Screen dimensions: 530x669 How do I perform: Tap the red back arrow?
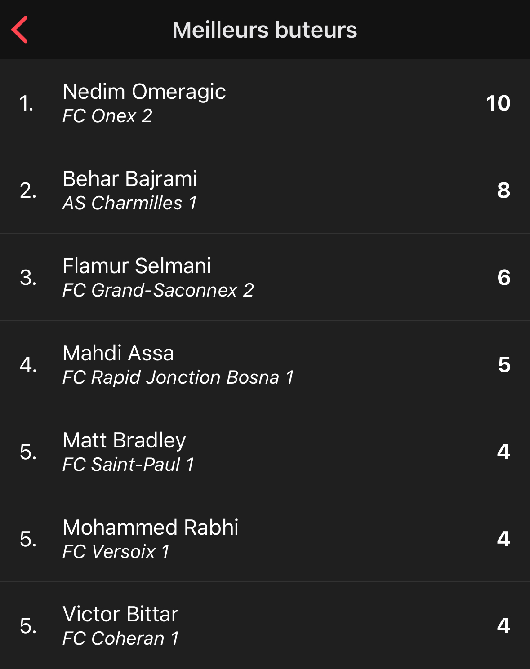click(x=20, y=30)
